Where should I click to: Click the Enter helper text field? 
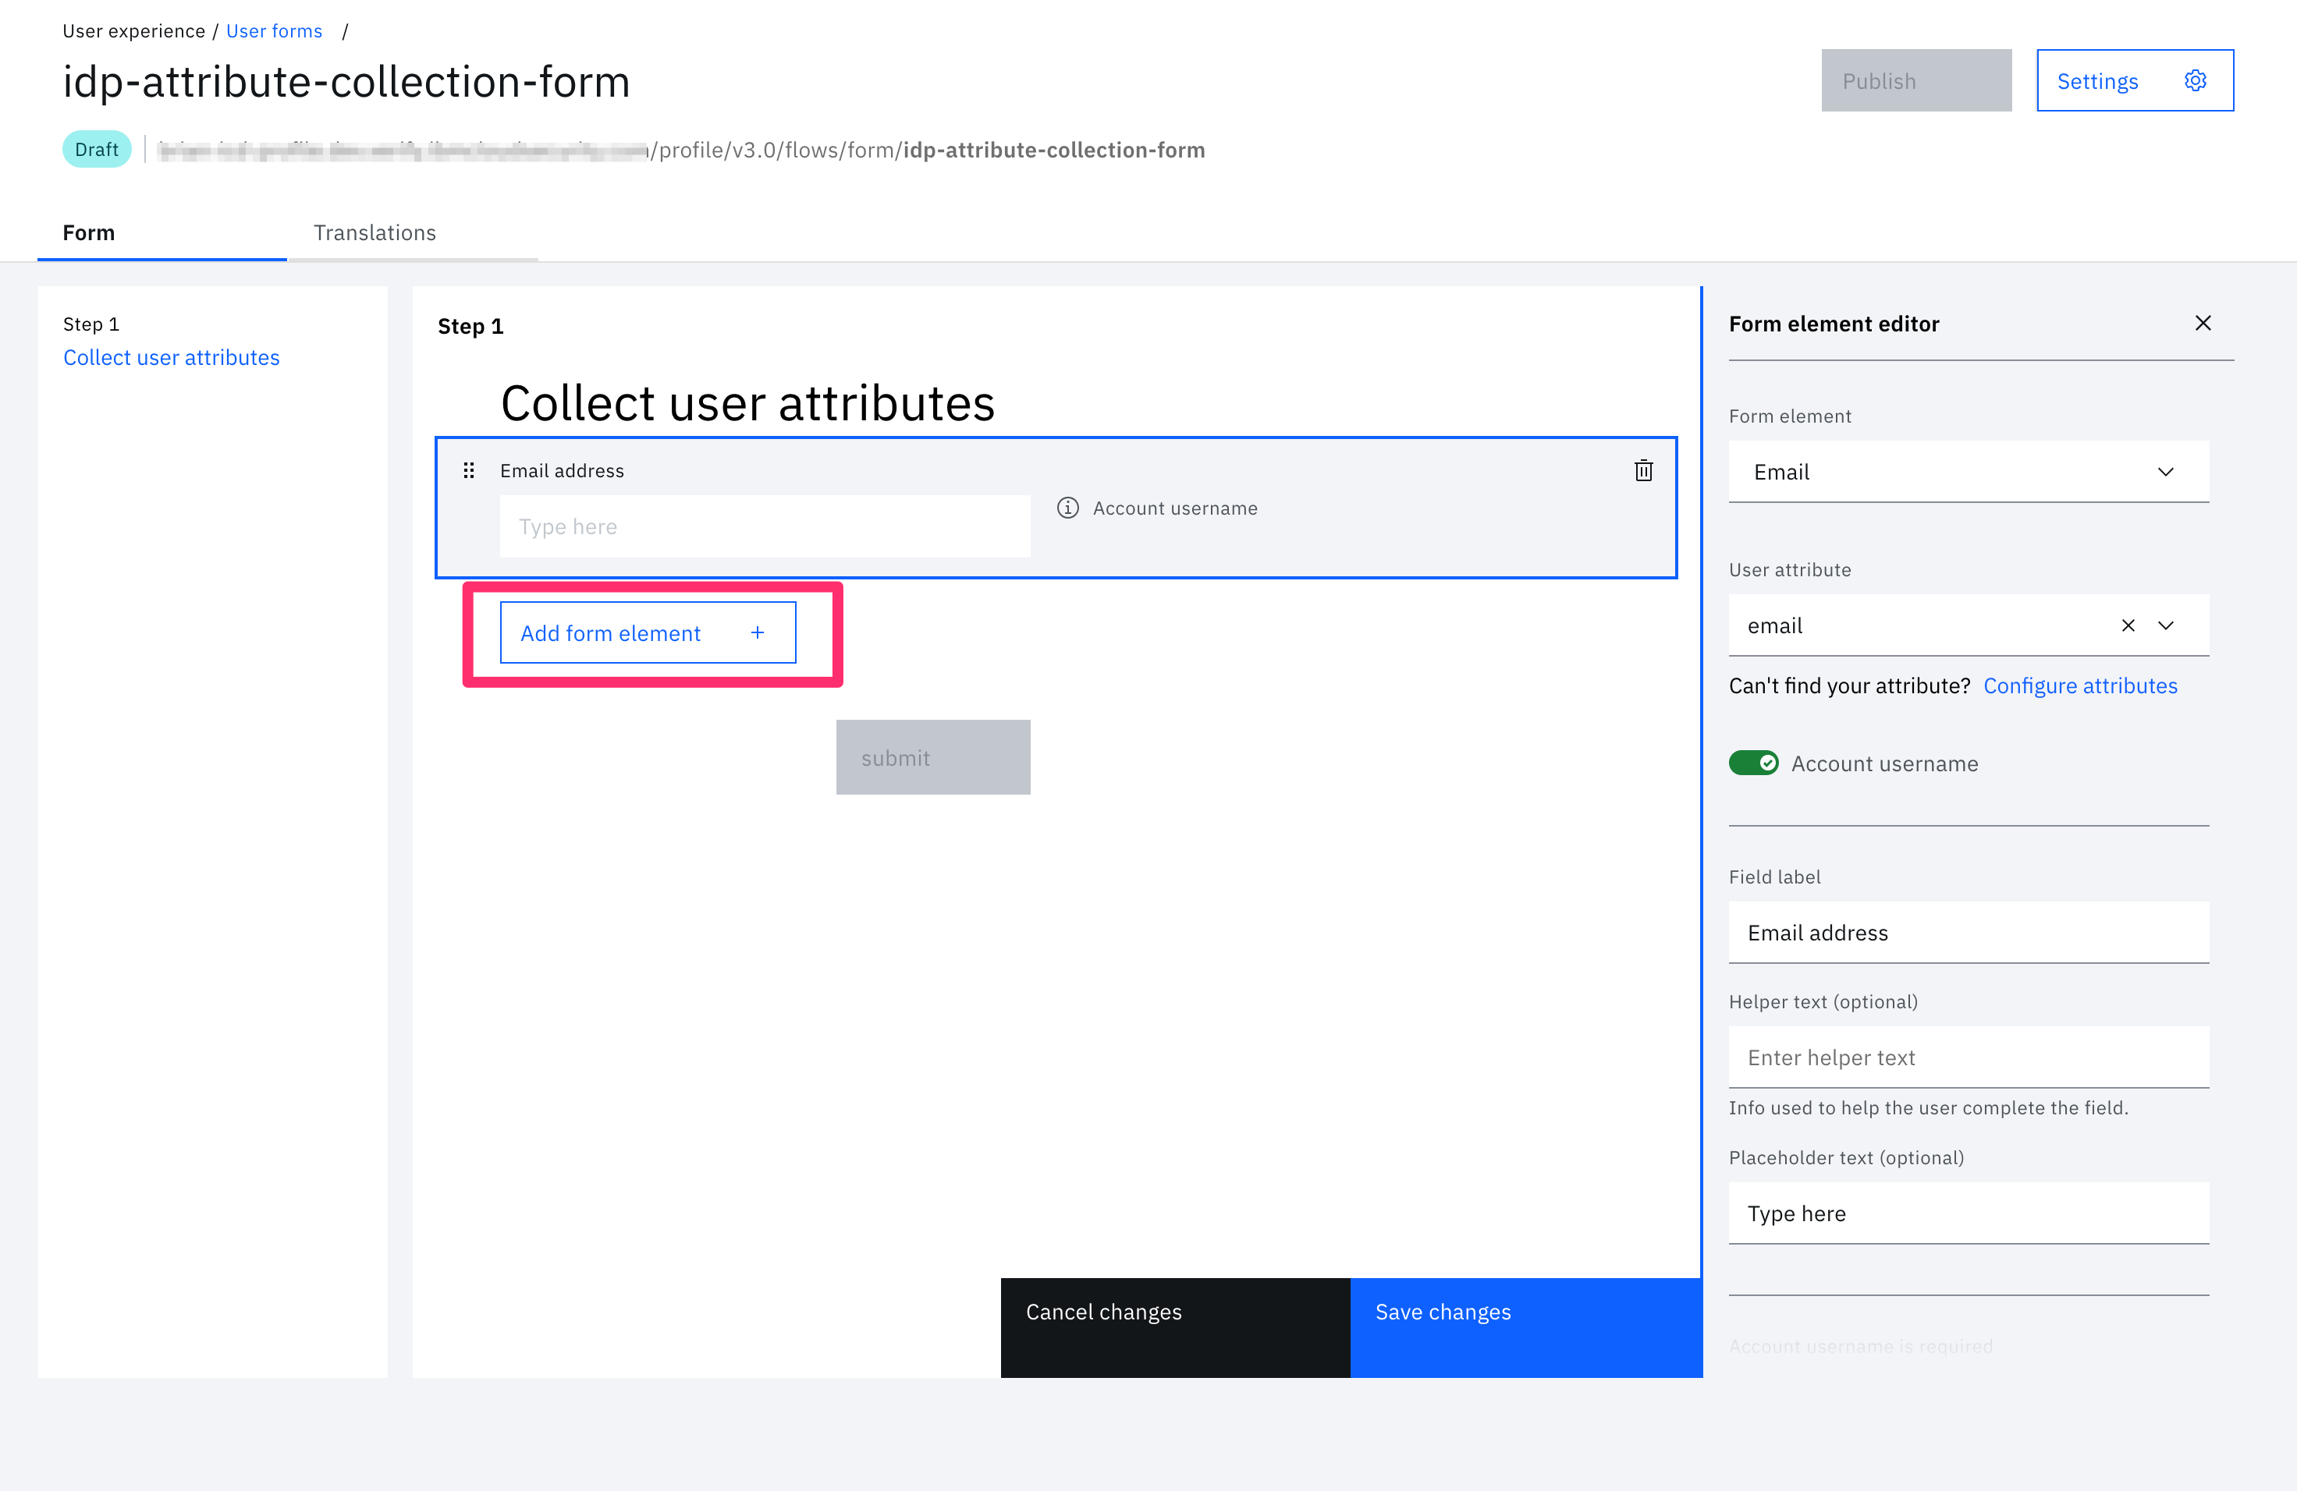click(x=1967, y=1058)
